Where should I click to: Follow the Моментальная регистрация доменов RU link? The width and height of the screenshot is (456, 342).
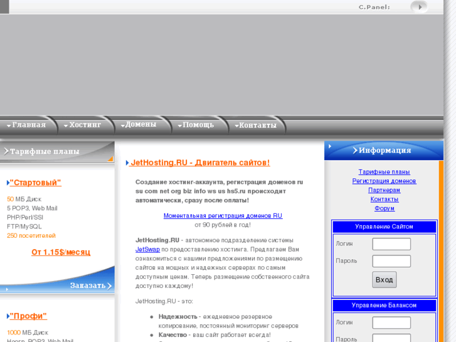(223, 216)
